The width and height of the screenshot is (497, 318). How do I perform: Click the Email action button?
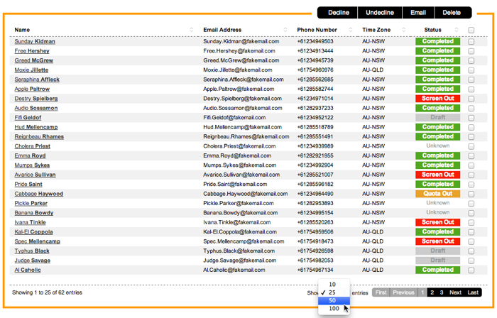pos(418,13)
